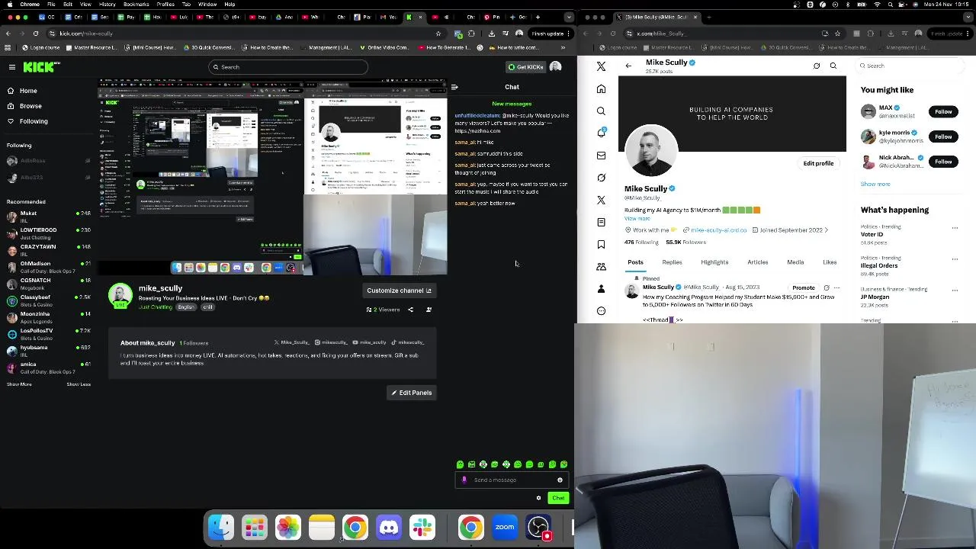
Task: Follow kyle morris in You might like
Action: pyautogui.click(x=943, y=136)
